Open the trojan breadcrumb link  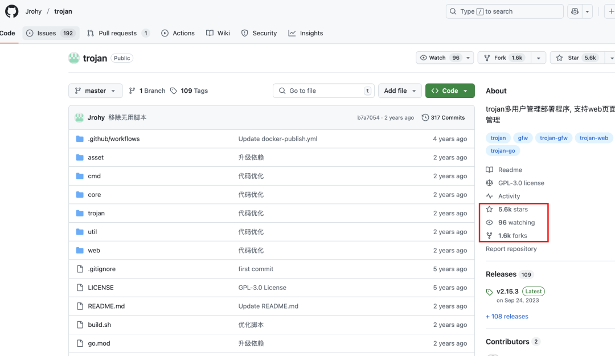[x=63, y=11]
